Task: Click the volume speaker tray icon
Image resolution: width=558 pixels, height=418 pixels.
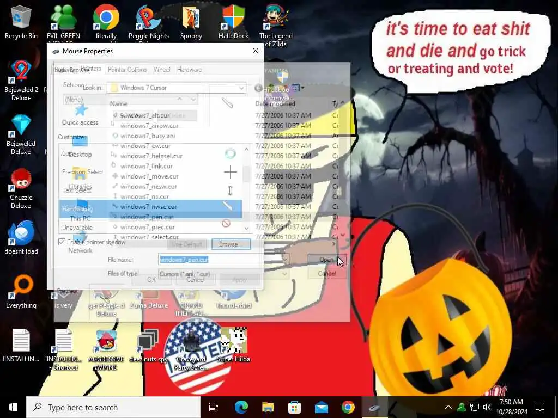Action: (487, 407)
